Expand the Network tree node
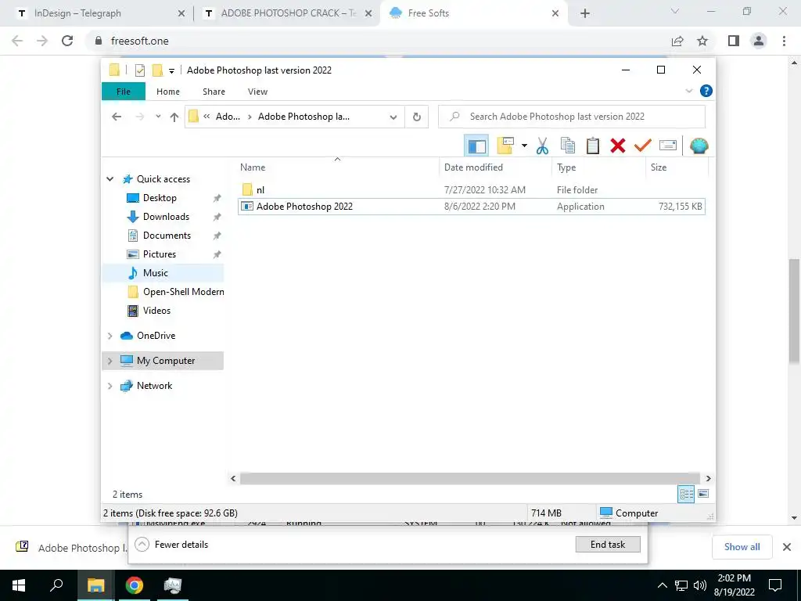This screenshot has width=801, height=601. [110, 386]
